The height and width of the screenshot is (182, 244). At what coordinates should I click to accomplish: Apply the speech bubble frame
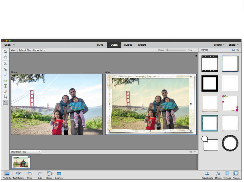210,143
